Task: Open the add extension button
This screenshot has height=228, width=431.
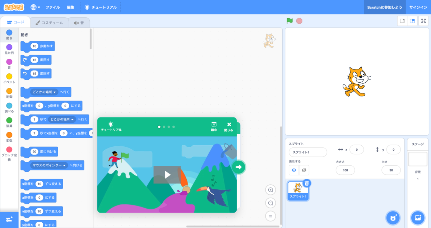Action: 9,219
